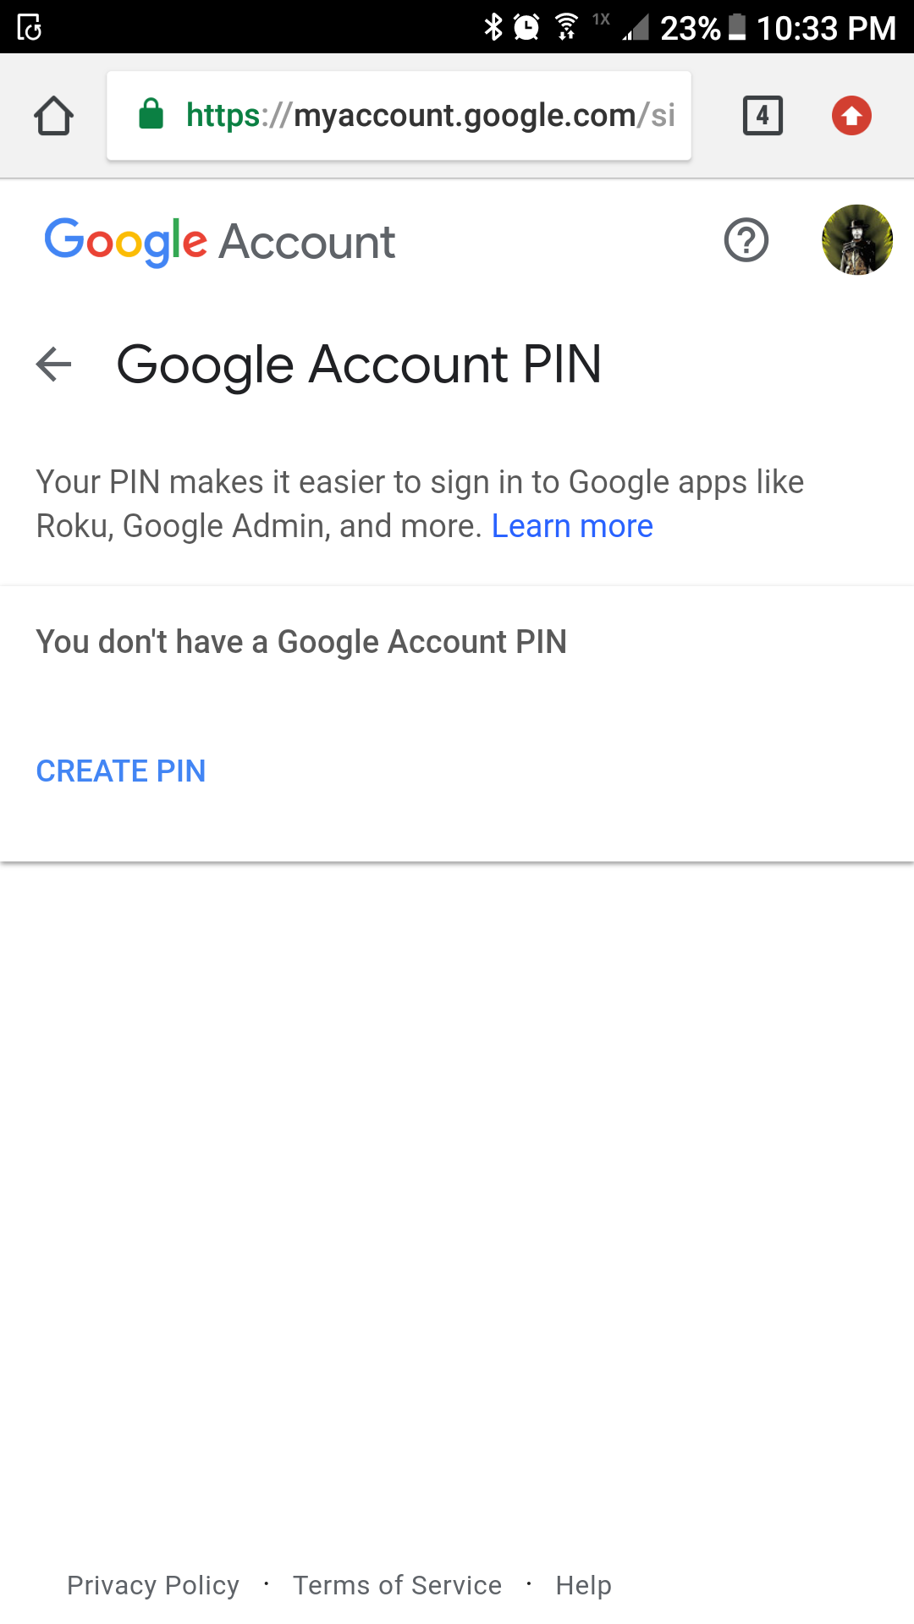Tap the red update arrow icon
Screen dimensions: 914x1624
tap(851, 116)
